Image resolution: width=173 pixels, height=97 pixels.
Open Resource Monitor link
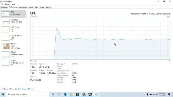[26, 89]
